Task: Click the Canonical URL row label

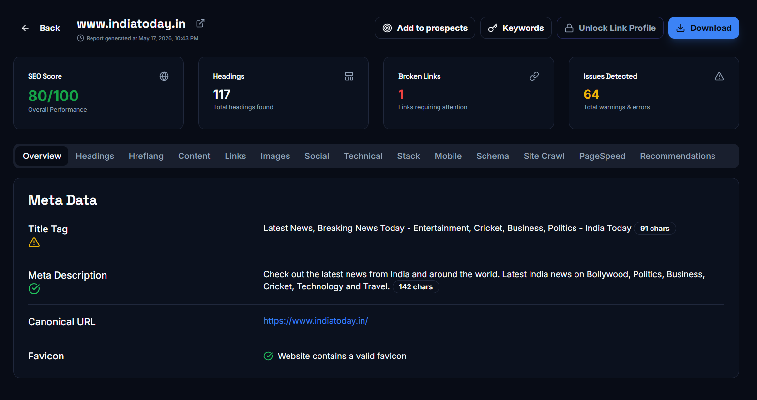Action: click(x=62, y=322)
